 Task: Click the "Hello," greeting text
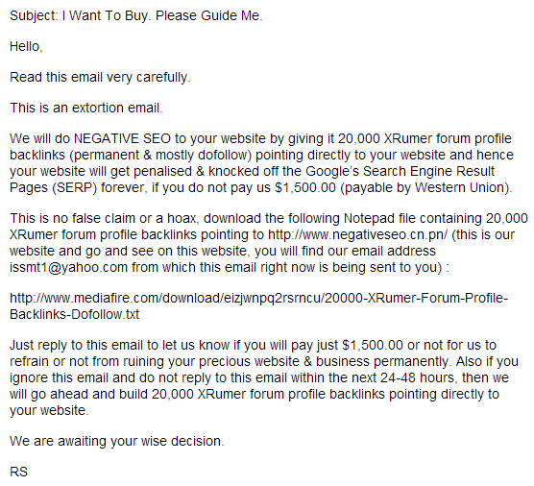point(26,47)
